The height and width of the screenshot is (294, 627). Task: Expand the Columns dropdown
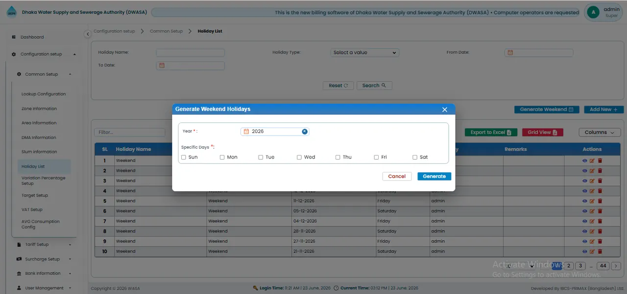(600, 132)
